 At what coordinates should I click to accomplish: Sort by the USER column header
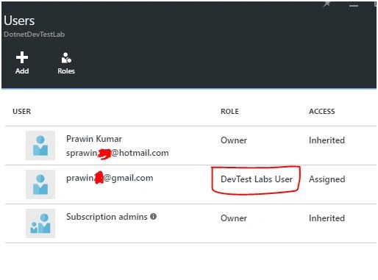click(21, 112)
